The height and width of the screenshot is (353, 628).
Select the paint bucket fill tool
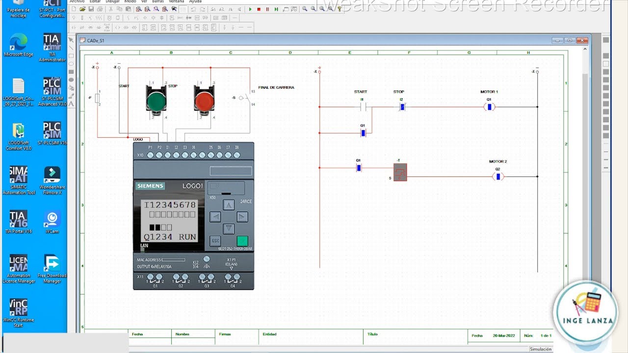[x=71, y=88]
